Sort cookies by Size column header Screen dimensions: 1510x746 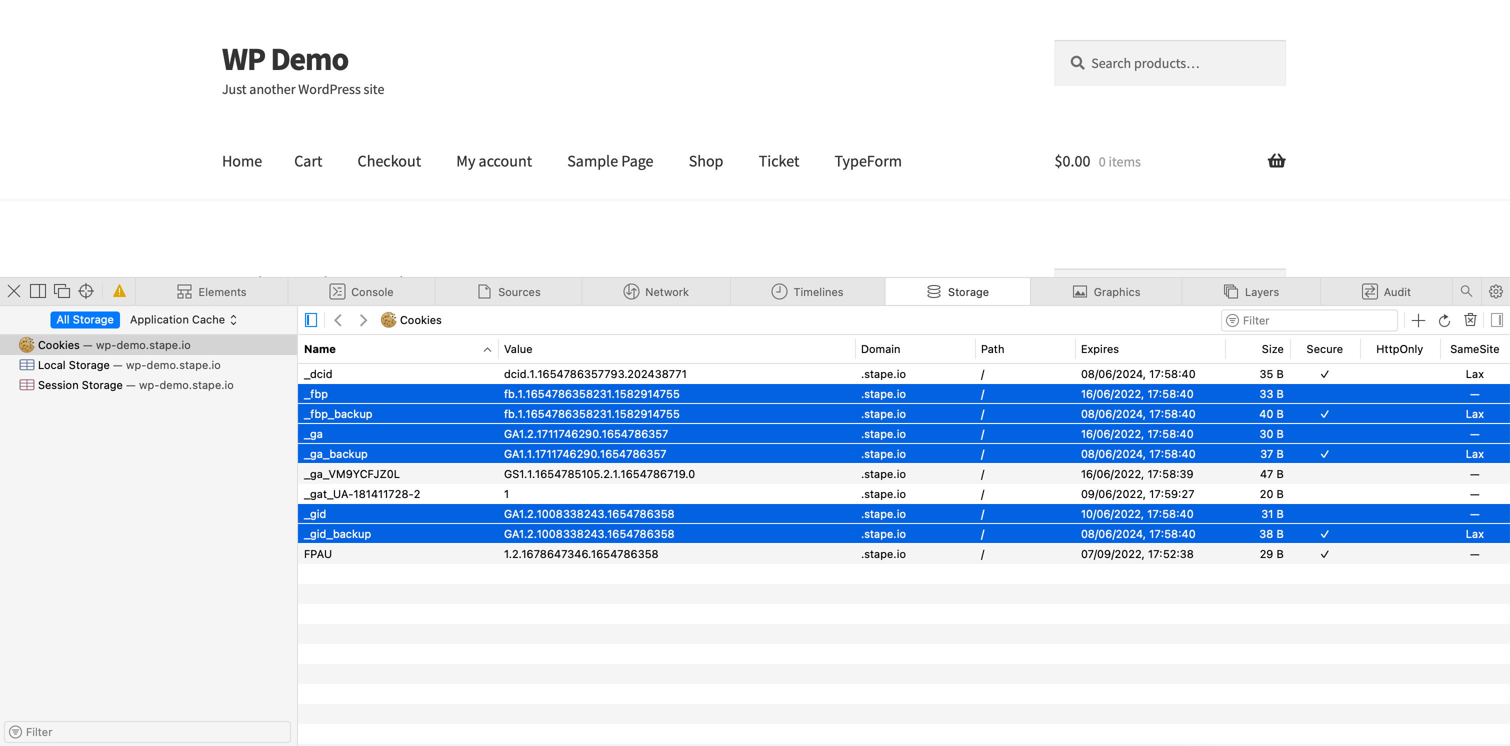(x=1258, y=349)
